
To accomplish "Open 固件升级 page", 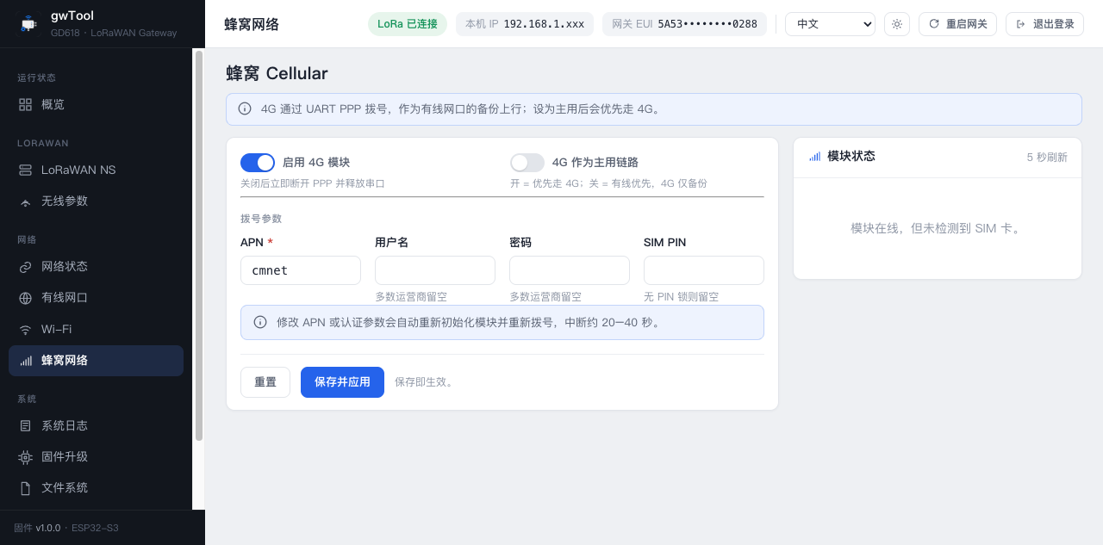I will pyautogui.click(x=96, y=457).
